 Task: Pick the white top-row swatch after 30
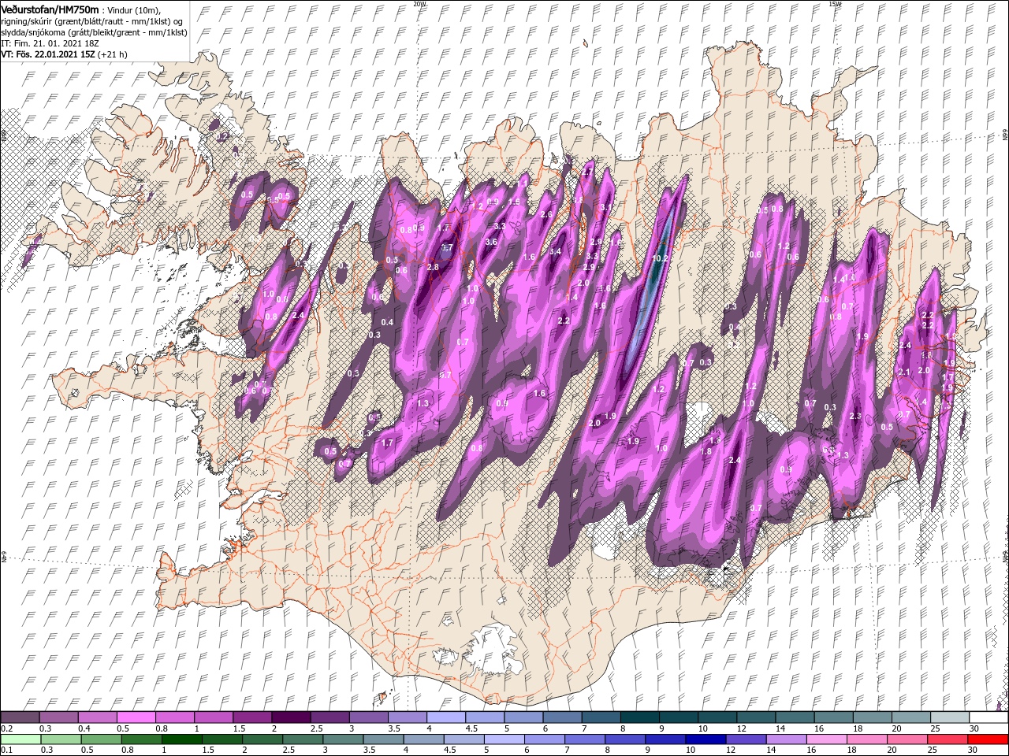click(x=988, y=717)
